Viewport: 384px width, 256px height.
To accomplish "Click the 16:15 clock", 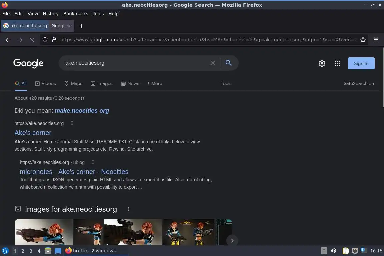I will [x=376, y=251].
